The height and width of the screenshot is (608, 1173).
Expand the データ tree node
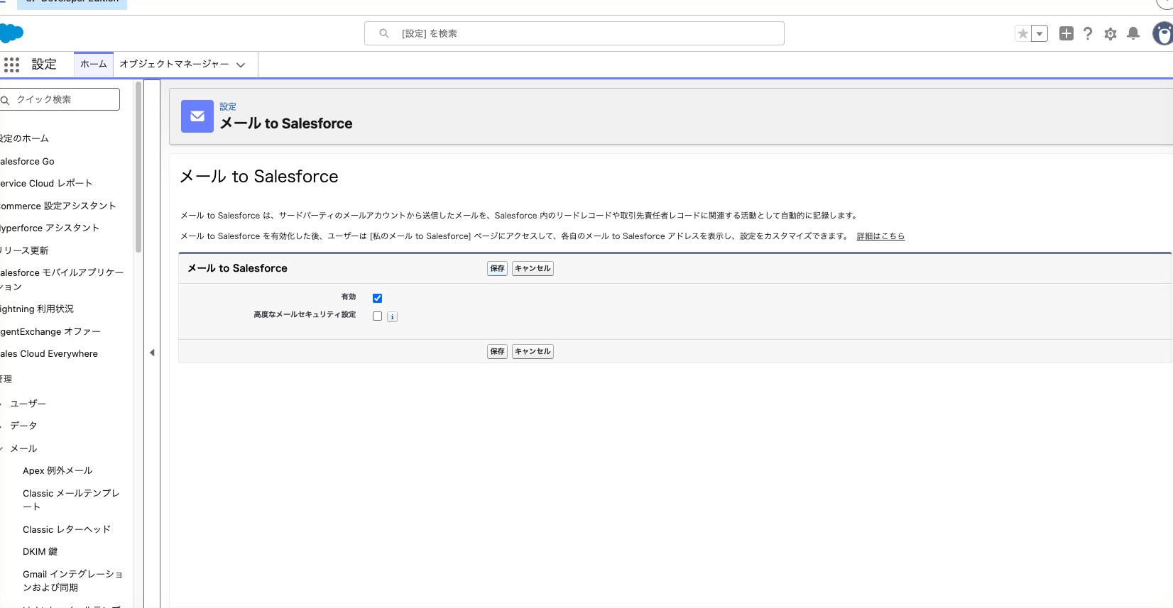(2, 426)
